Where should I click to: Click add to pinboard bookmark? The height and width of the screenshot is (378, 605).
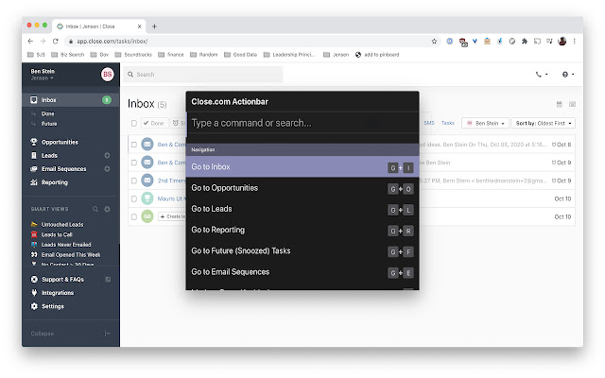(377, 55)
